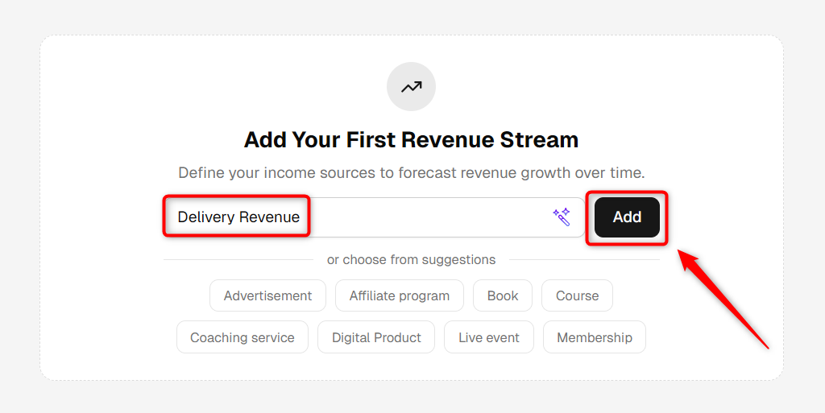825x413 pixels.
Task: Pick the Book suggestion chip
Action: (x=503, y=295)
